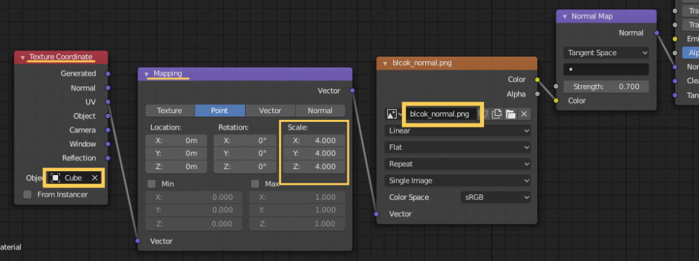This screenshot has width=699, height=261.
Task: Click the Window output socket
Action: click(x=108, y=144)
